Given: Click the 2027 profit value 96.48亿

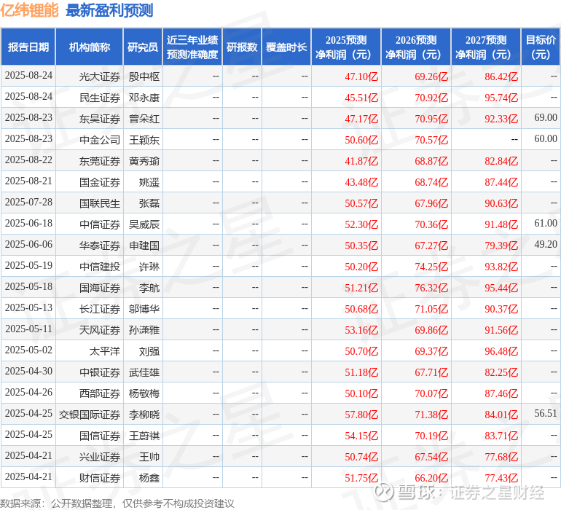Looking at the screenshot, I should (501, 351).
